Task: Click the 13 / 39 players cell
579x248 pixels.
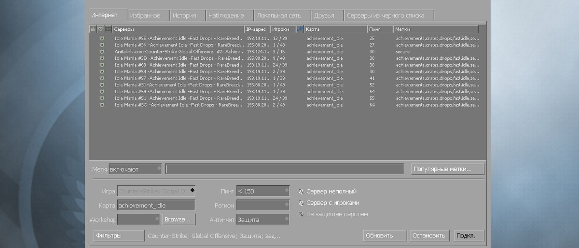Action: [x=280, y=38]
